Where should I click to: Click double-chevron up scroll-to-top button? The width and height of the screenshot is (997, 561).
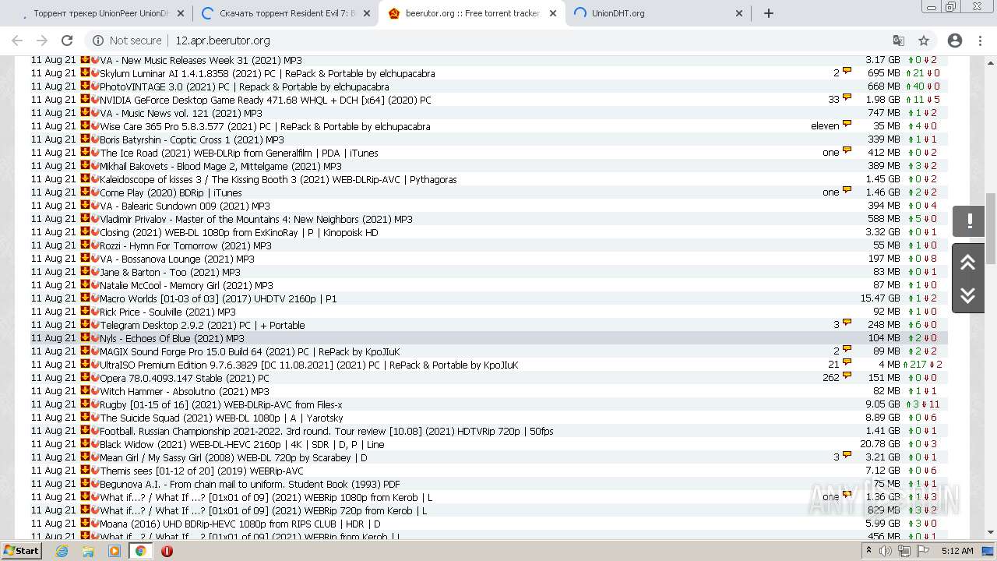968,262
